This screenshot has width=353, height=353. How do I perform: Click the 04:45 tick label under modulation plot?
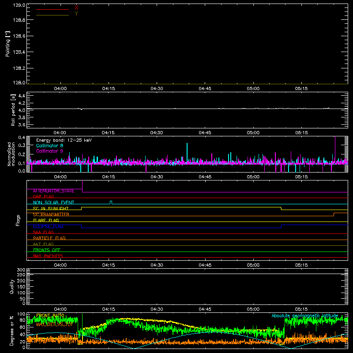[205, 177]
